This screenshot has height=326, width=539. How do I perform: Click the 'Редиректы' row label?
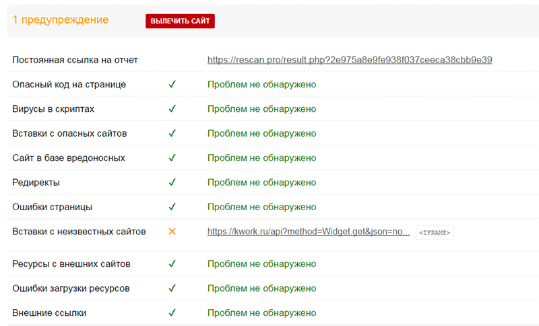[x=36, y=183]
